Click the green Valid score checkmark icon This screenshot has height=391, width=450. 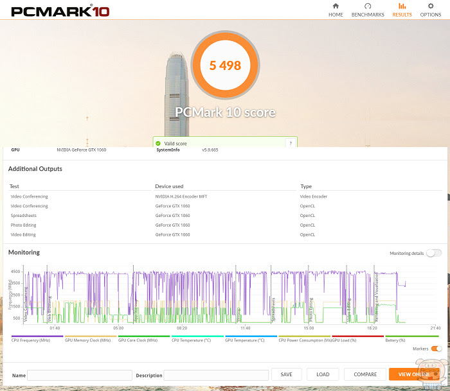click(x=158, y=143)
